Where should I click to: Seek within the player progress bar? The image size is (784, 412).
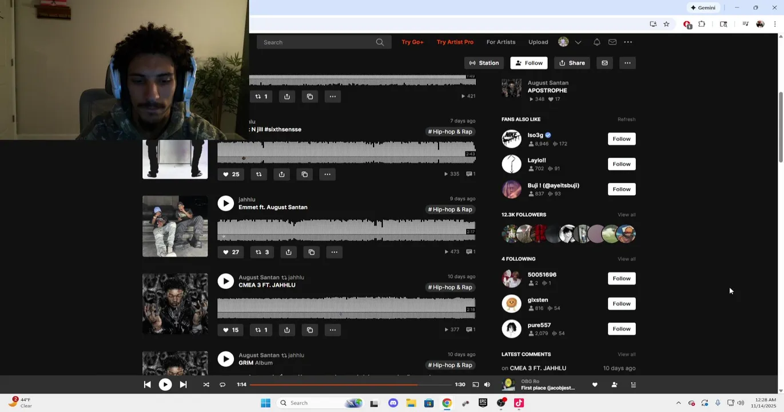[x=350, y=385]
